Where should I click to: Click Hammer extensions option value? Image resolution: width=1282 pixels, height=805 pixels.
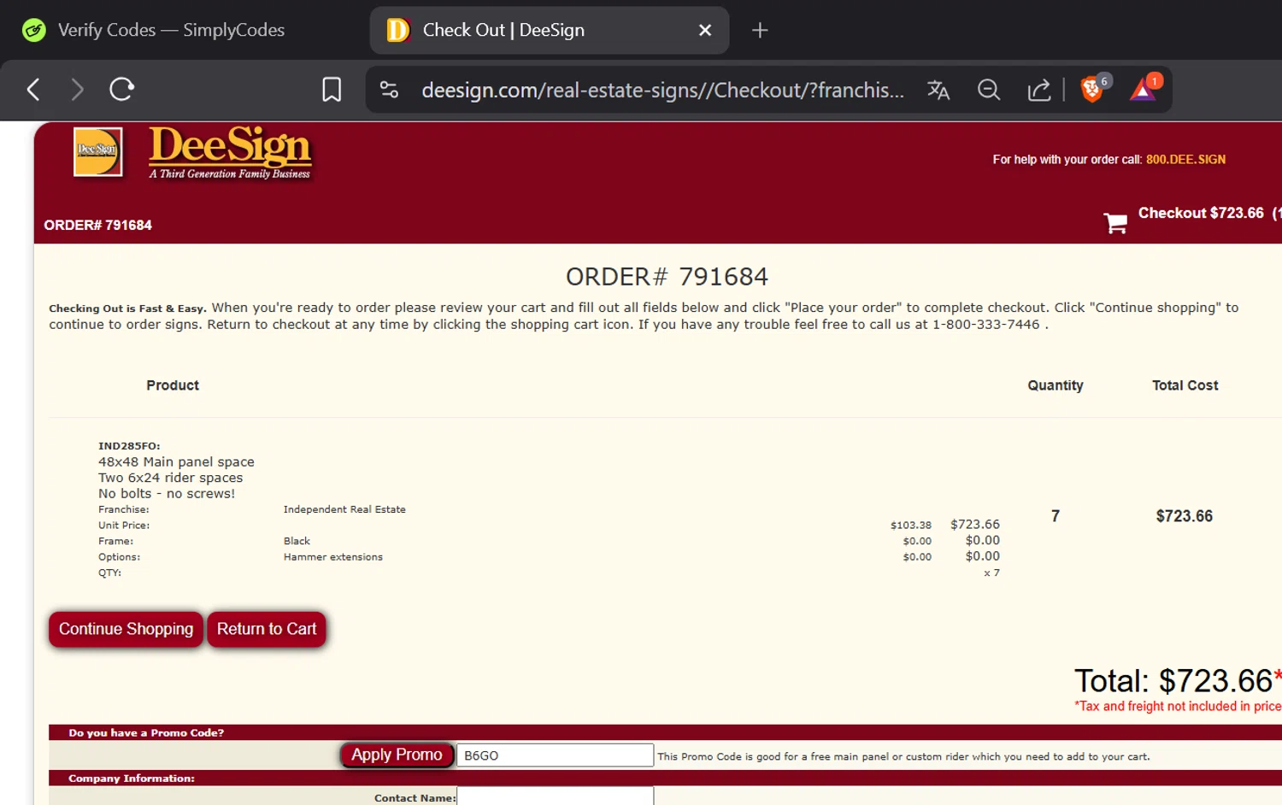coord(333,557)
